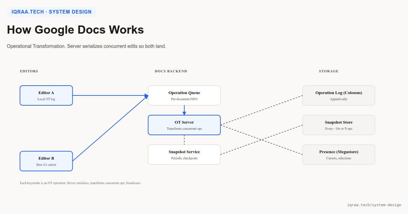Click the Operation Queue box
The width and height of the screenshot is (408, 214).
[x=184, y=95]
